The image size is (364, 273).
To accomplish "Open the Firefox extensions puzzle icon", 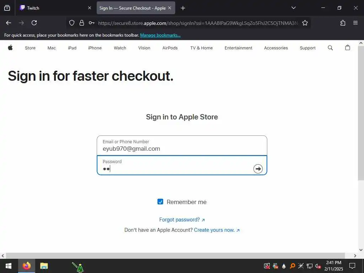I will 343,23.
